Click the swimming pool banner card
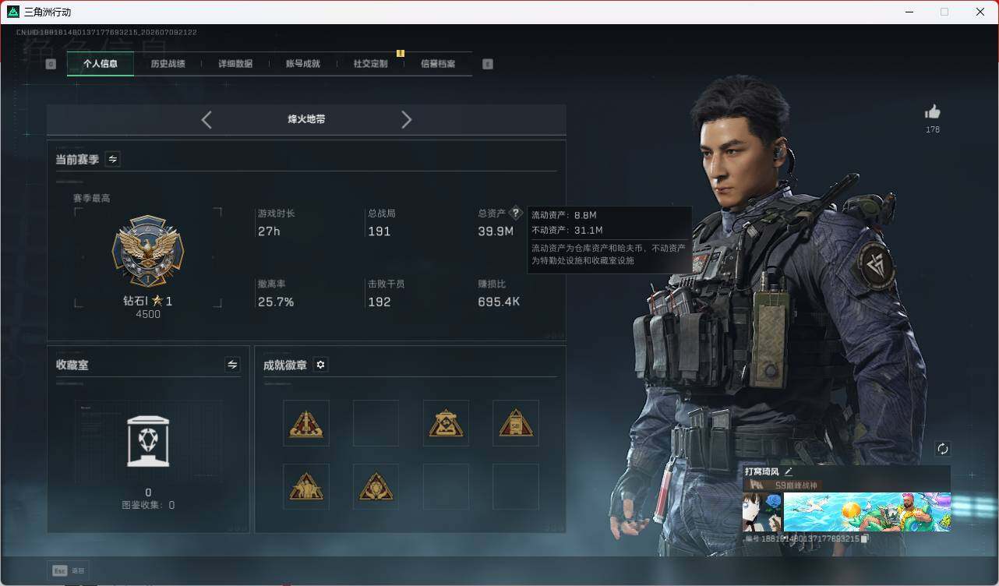Image resolution: width=999 pixels, height=586 pixels. pyautogui.click(x=867, y=512)
